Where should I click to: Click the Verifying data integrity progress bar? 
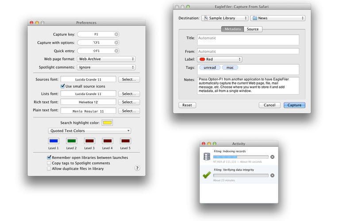(241, 175)
